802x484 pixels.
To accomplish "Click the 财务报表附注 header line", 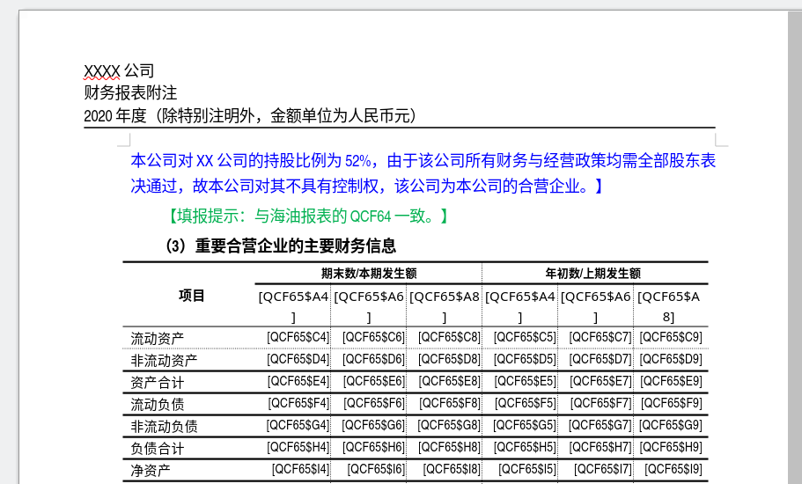I will [x=130, y=92].
